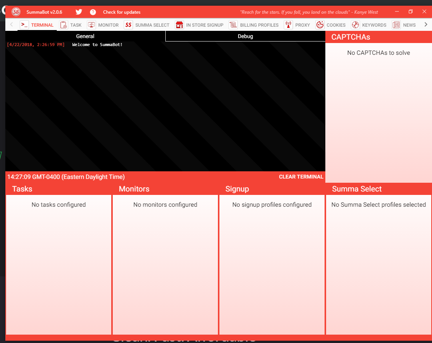Click the SS Summa Select icon
Viewport: 432px width, 343px height.
point(128,25)
